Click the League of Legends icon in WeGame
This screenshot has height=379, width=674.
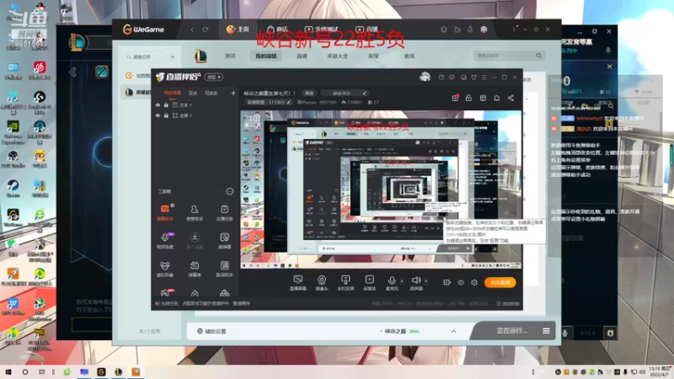201,56
